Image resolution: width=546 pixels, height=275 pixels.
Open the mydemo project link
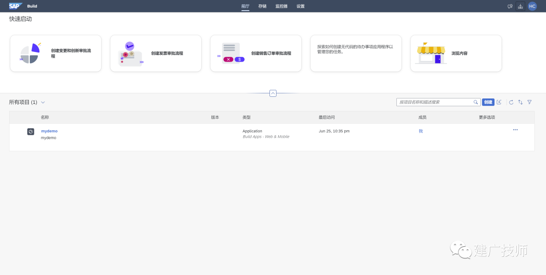(50, 131)
